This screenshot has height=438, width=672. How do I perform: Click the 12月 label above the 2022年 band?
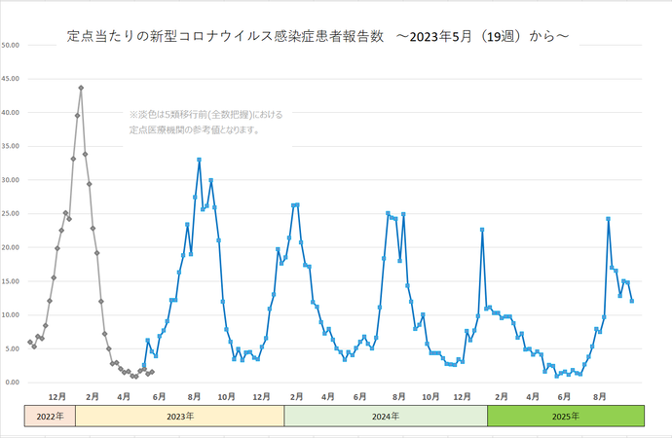coord(56,397)
